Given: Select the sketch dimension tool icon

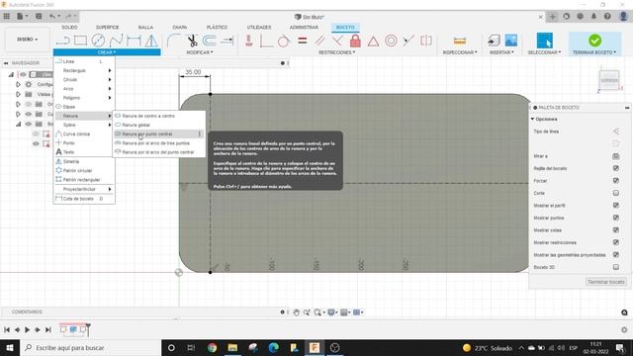Looking at the screenshot, I should tap(134, 41).
